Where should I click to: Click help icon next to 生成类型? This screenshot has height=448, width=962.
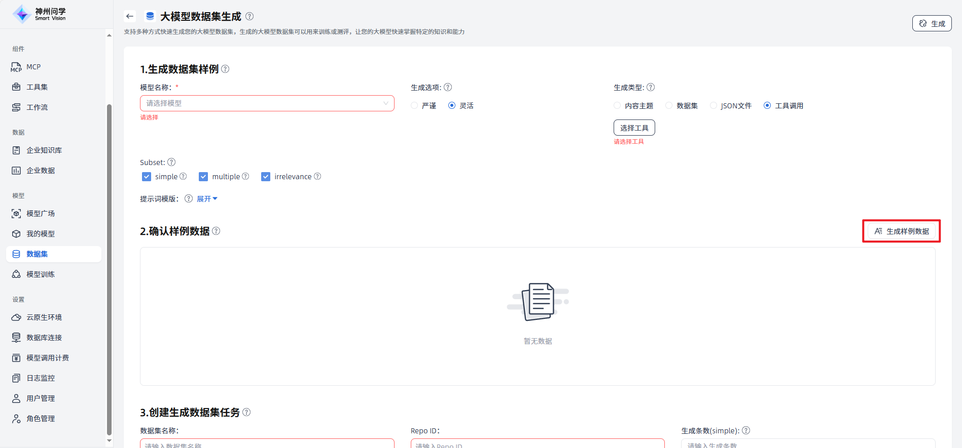click(x=651, y=87)
